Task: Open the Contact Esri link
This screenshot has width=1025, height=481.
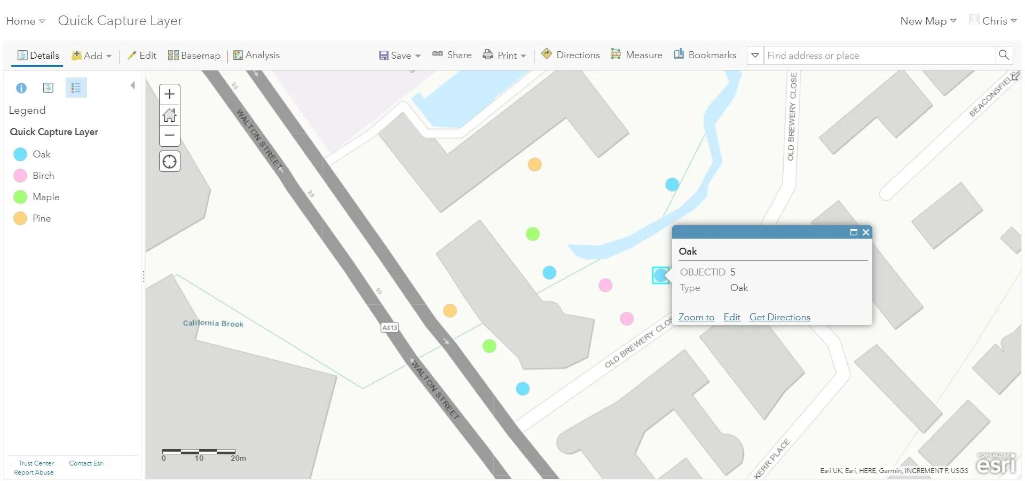Action: coord(86,463)
